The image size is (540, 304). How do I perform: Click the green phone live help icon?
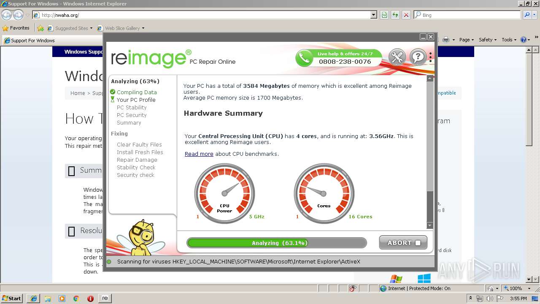coord(304,58)
